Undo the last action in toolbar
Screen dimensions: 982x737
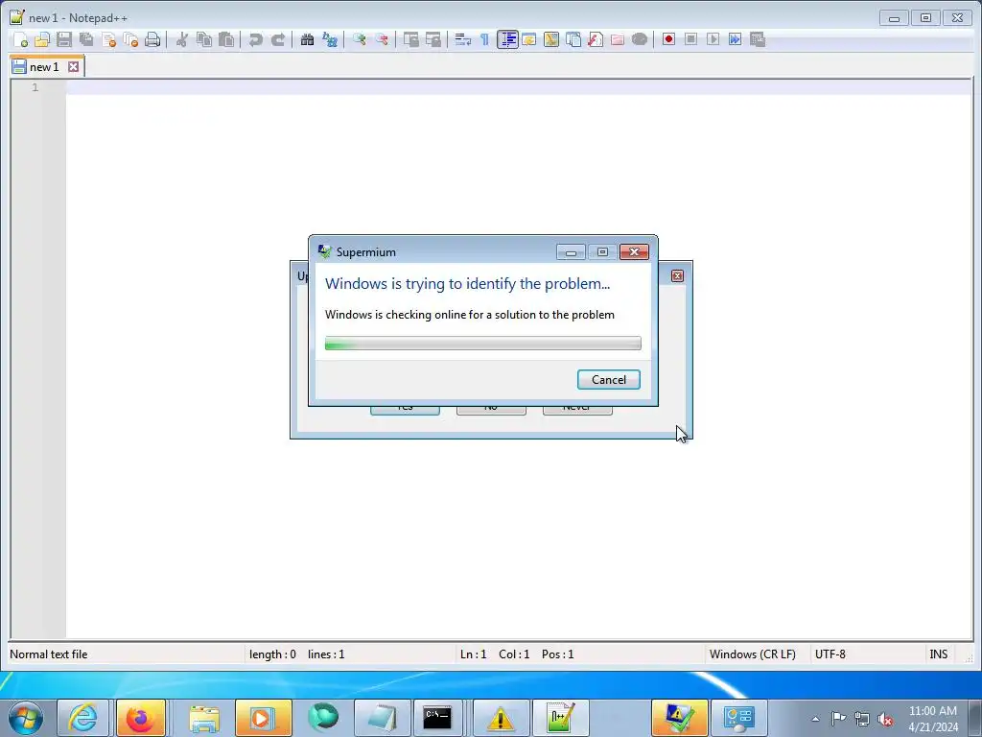click(x=255, y=39)
